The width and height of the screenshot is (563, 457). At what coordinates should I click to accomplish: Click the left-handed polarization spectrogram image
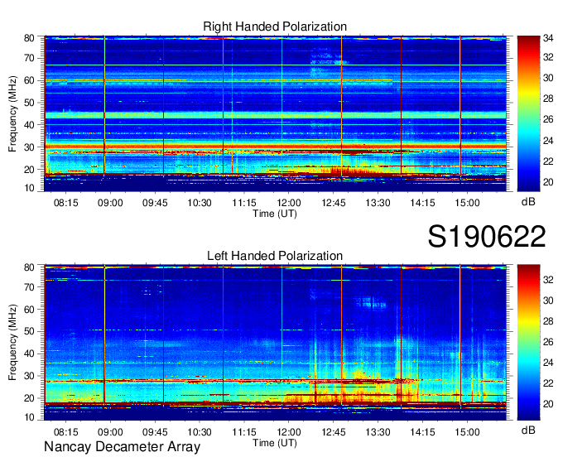pos(275,343)
